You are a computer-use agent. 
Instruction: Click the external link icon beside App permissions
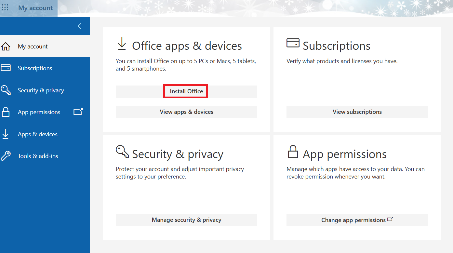tap(78, 112)
